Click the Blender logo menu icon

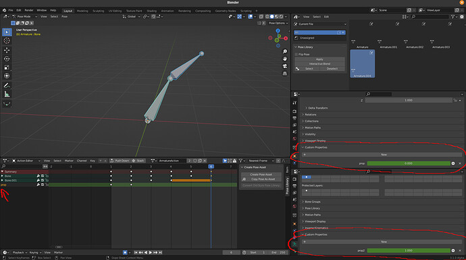point(4,10)
